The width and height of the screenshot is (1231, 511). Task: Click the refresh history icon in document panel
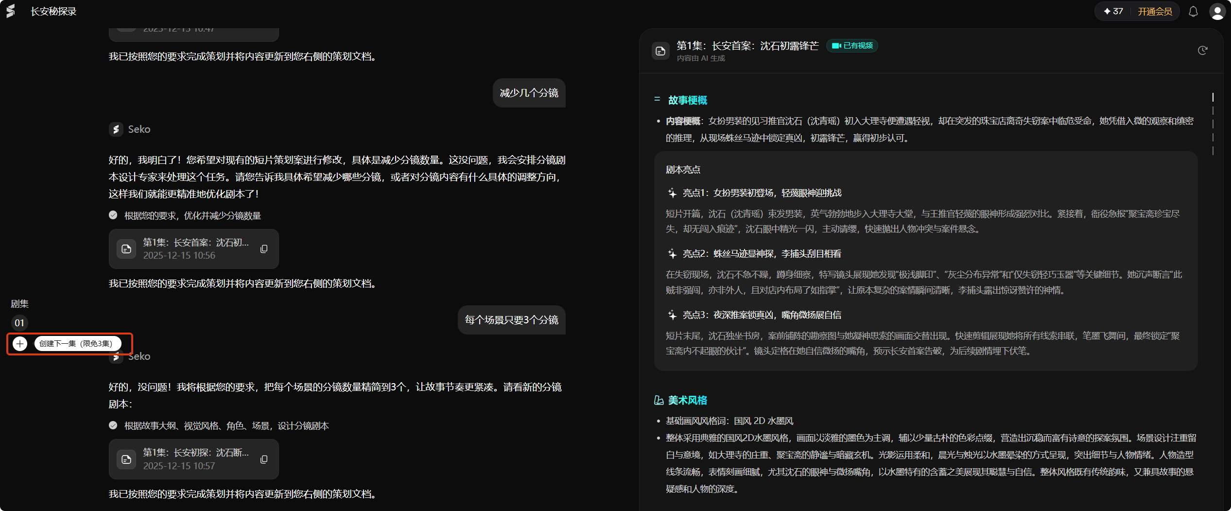[1202, 51]
